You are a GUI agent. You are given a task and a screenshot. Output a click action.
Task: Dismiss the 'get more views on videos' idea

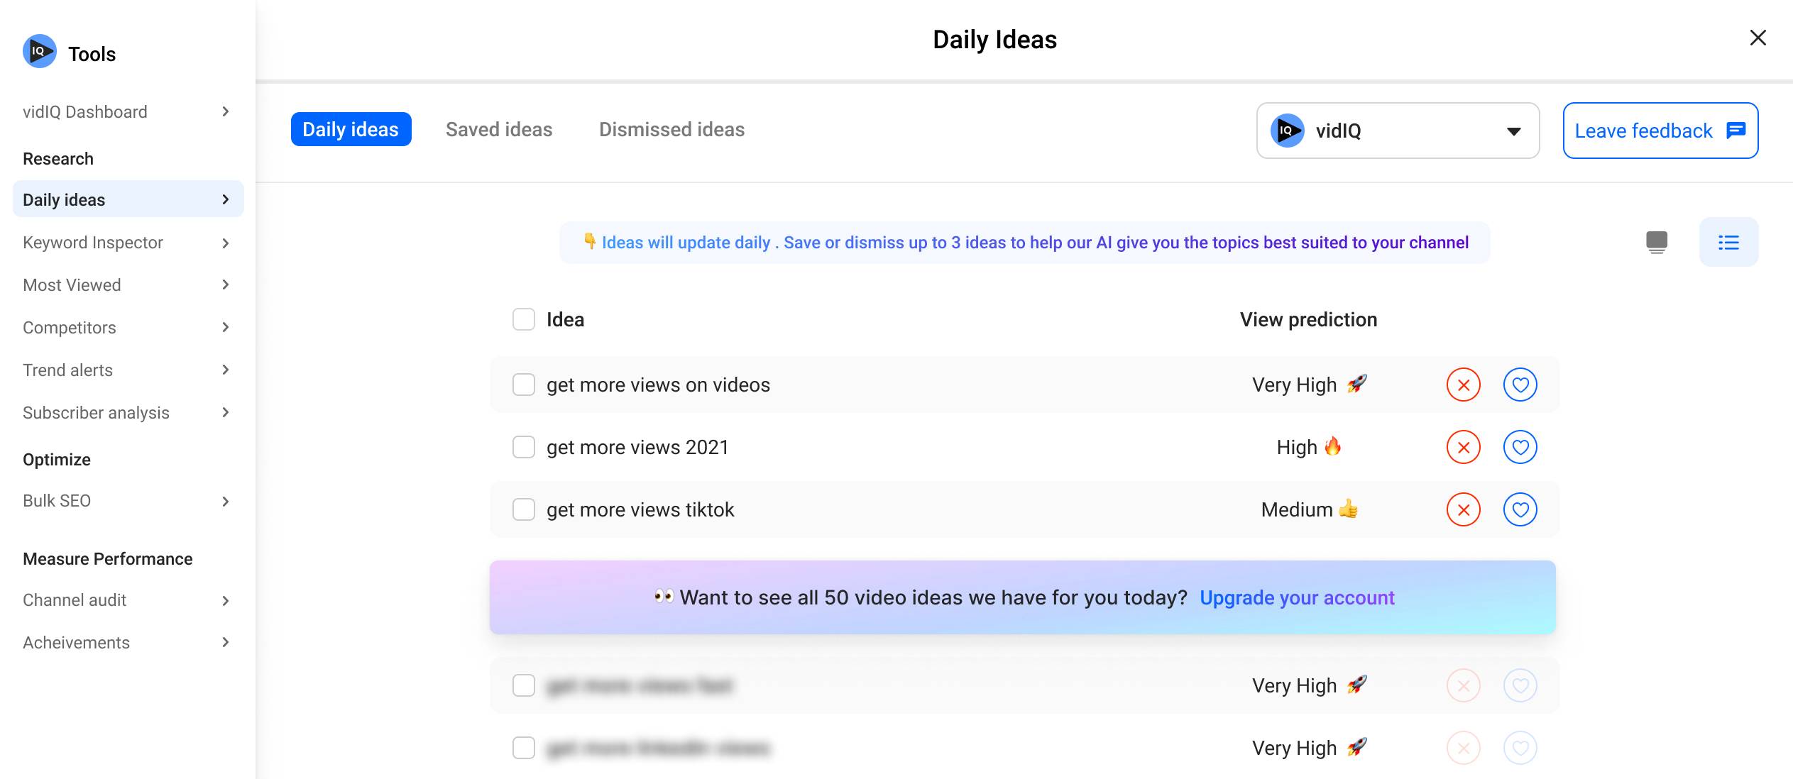1463,385
